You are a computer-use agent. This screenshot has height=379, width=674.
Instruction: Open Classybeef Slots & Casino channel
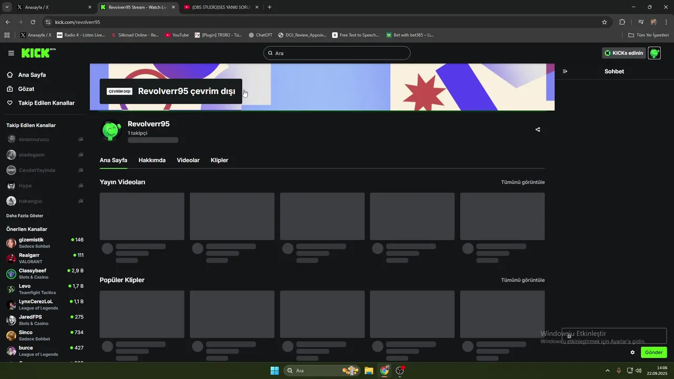[45, 274]
